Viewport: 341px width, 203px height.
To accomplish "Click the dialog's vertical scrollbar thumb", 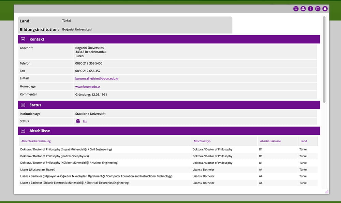I will (324, 58).
